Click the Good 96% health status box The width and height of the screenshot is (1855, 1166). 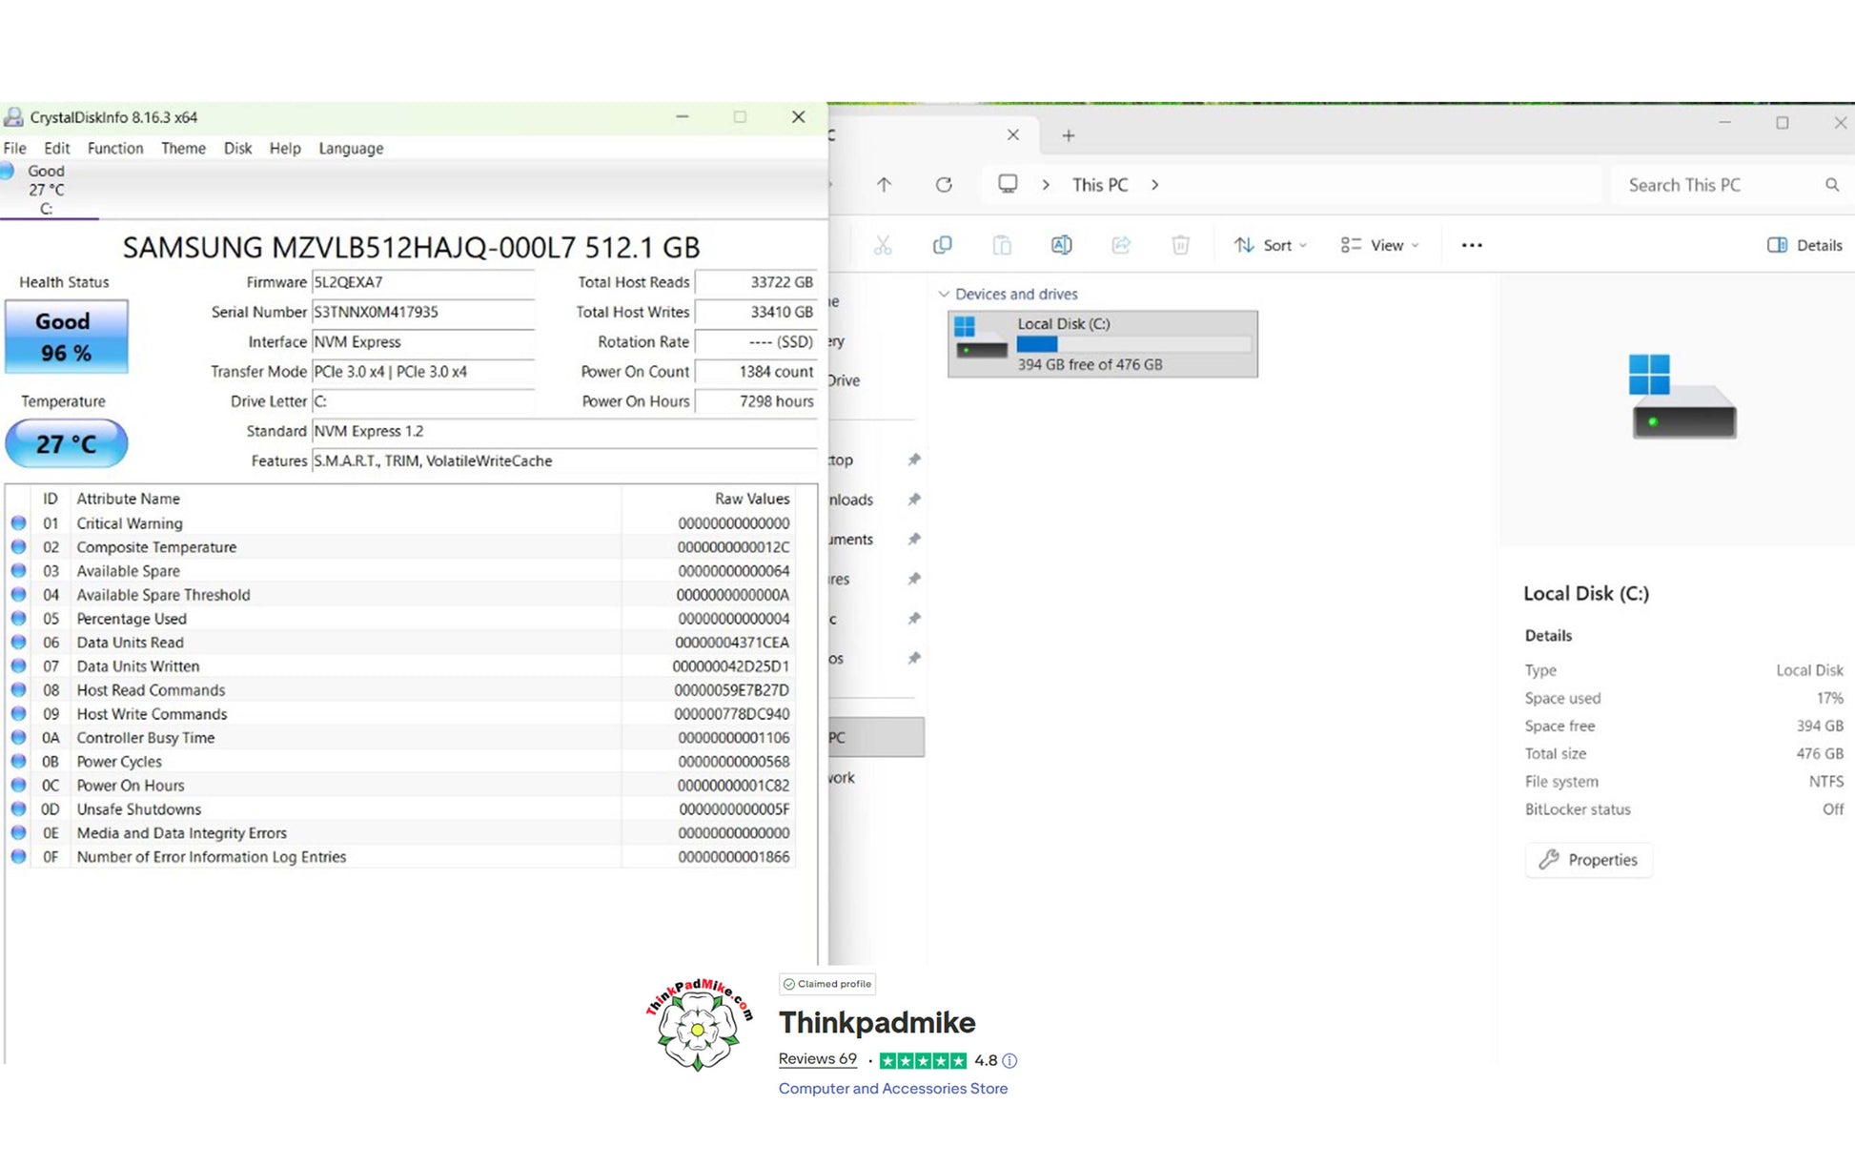coord(66,337)
